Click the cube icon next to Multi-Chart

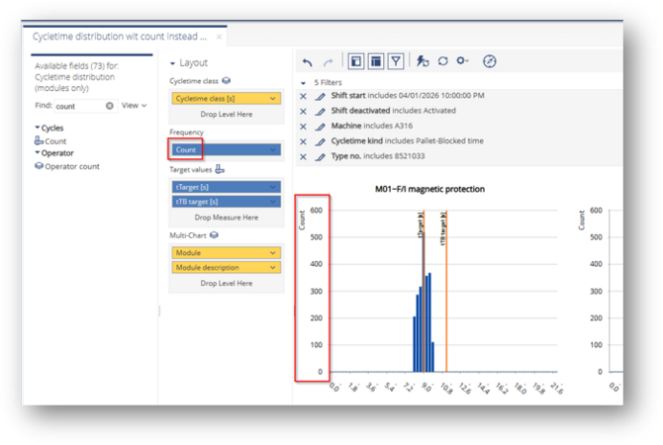tap(214, 235)
